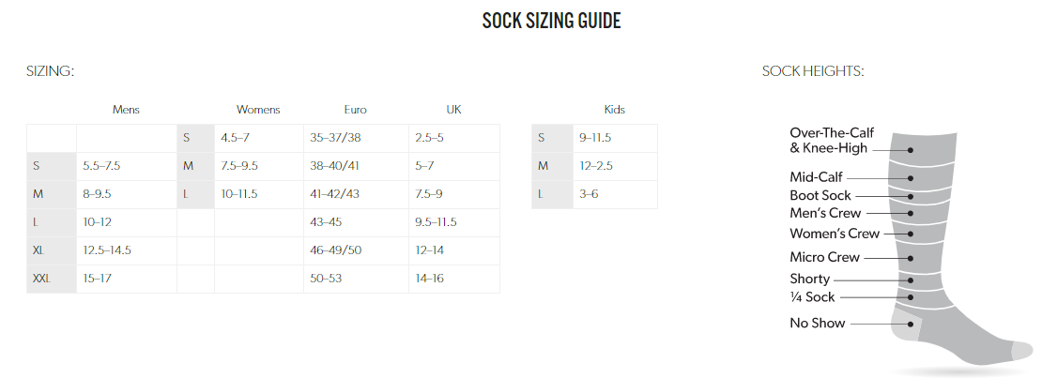Click the Womens 4.5–7 size cell

(x=258, y=138)
